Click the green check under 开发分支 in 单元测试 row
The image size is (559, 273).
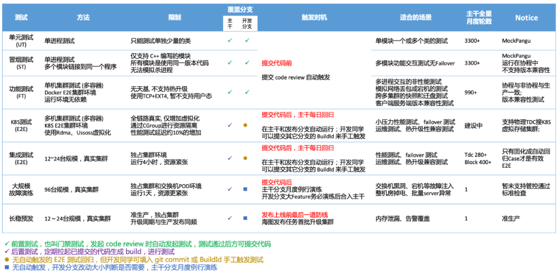[247, 41]
